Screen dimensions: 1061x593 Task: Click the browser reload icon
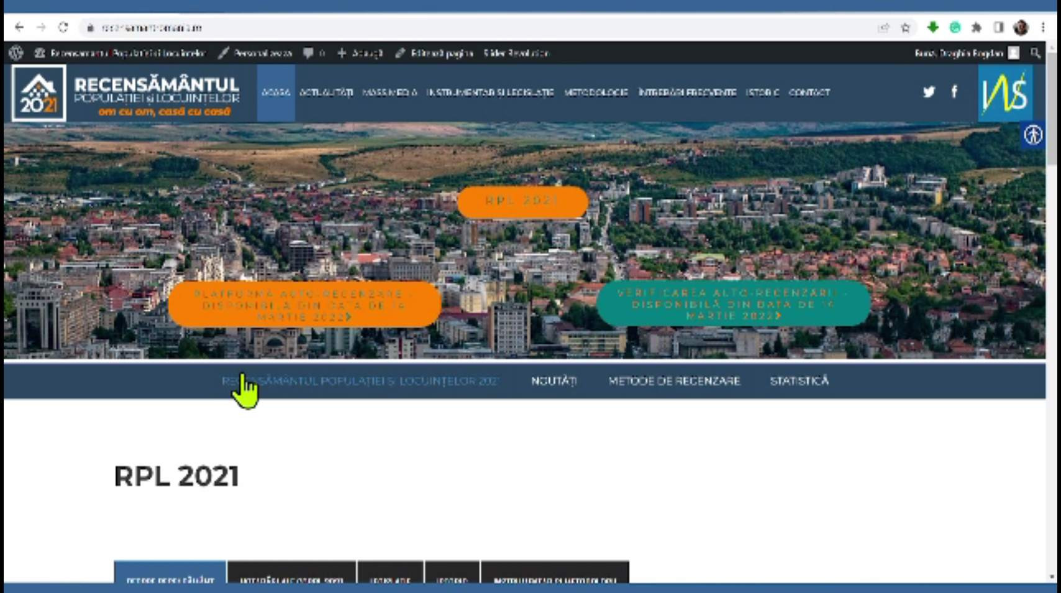pyautogui.click(x=63, y=27)
